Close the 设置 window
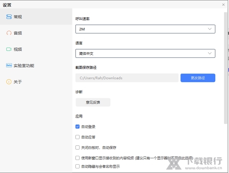The width and height of the screenshot is (229, 173). [x=223, y=5]
